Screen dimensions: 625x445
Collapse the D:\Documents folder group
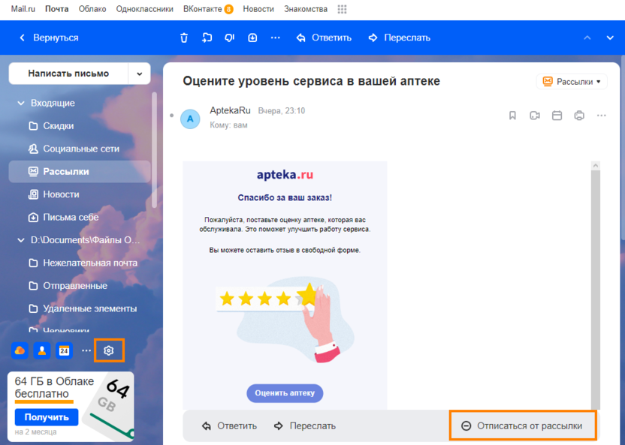[x=20, y=241]
